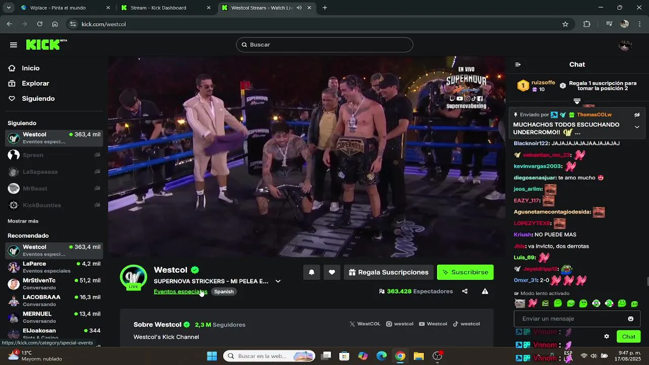Open Spreen channel in Siguiendo list
Image resolution: width=649 pixels, height=365 pixels.
54,155
